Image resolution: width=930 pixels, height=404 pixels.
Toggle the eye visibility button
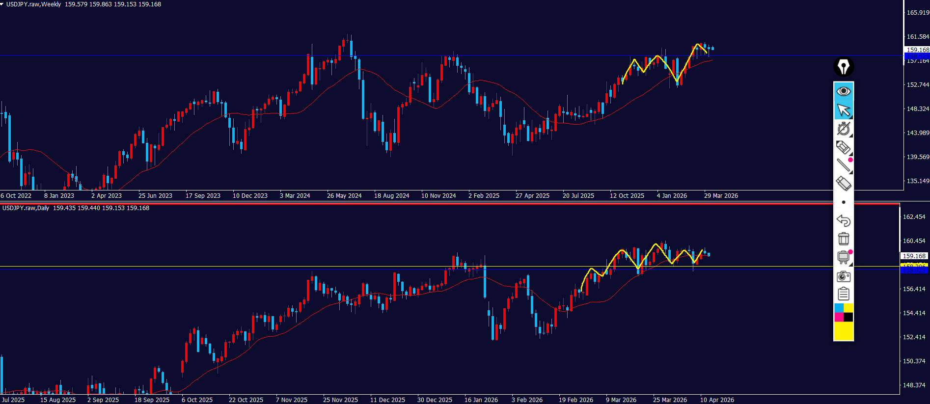[x=844, y=91]
